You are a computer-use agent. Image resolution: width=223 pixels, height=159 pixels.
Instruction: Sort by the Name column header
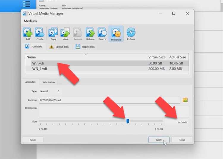(86, 57)
